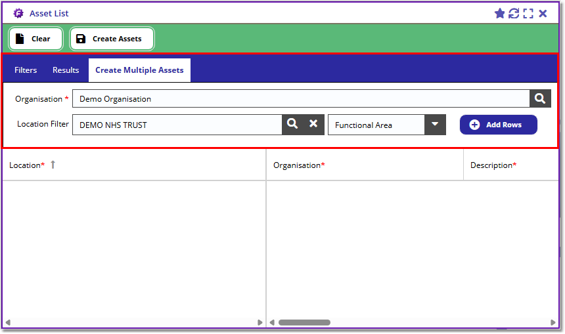The image size is (565, 334).
Task: Click right pane horizontal scrollbar thumb
Action: [304, 322]
